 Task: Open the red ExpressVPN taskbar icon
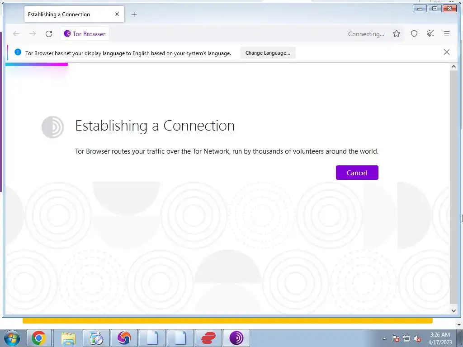[208, 338]
